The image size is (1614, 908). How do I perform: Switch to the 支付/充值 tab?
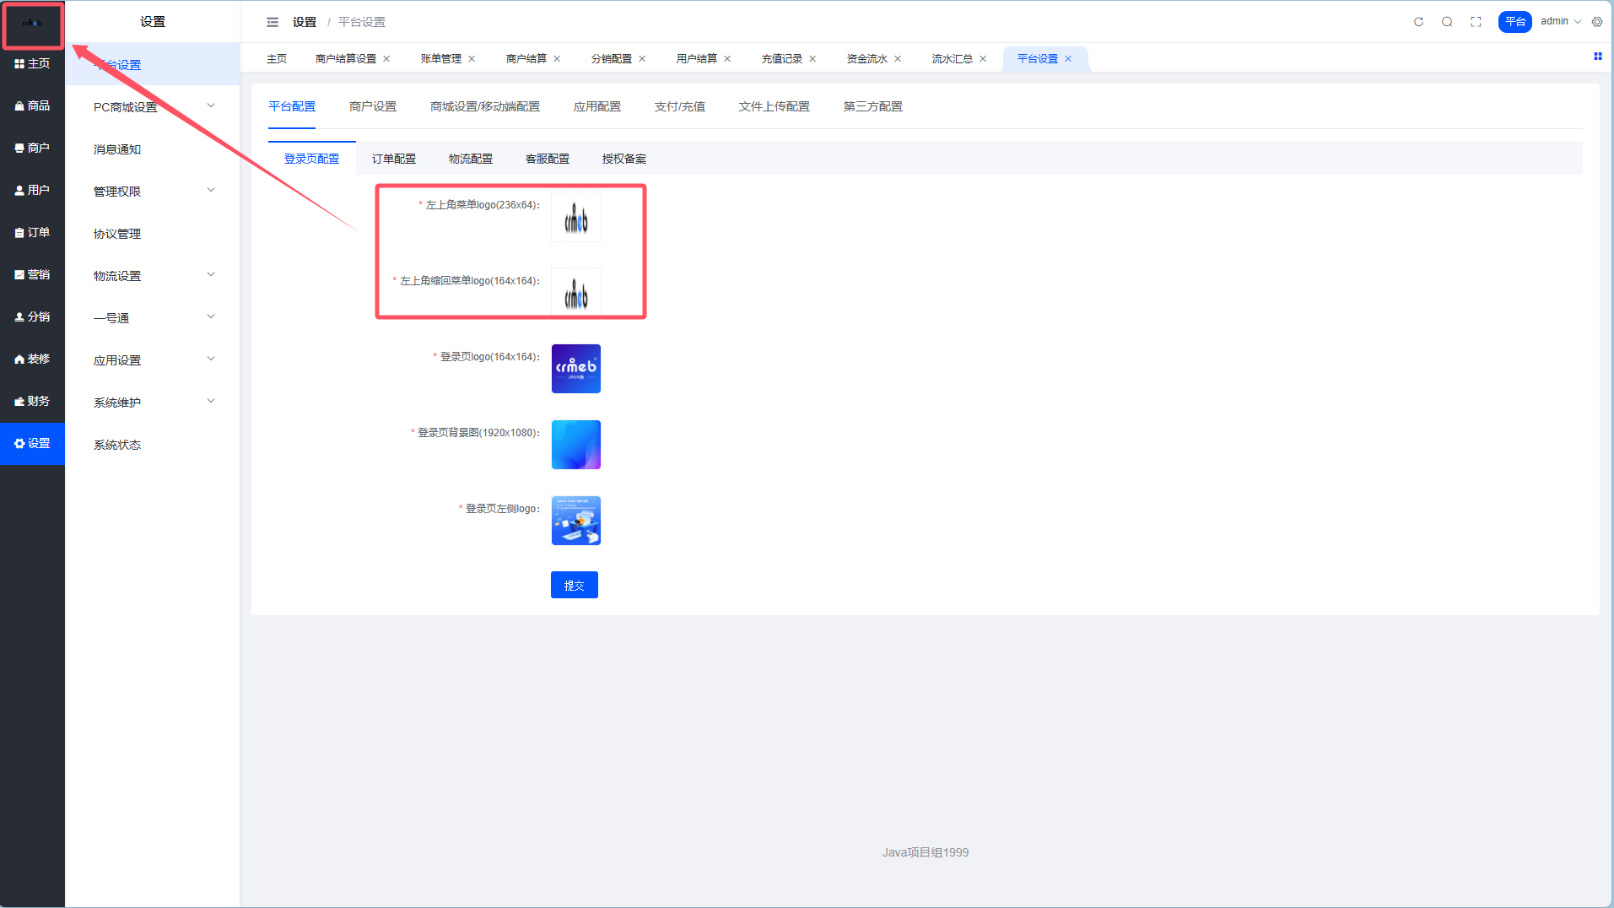679,106
